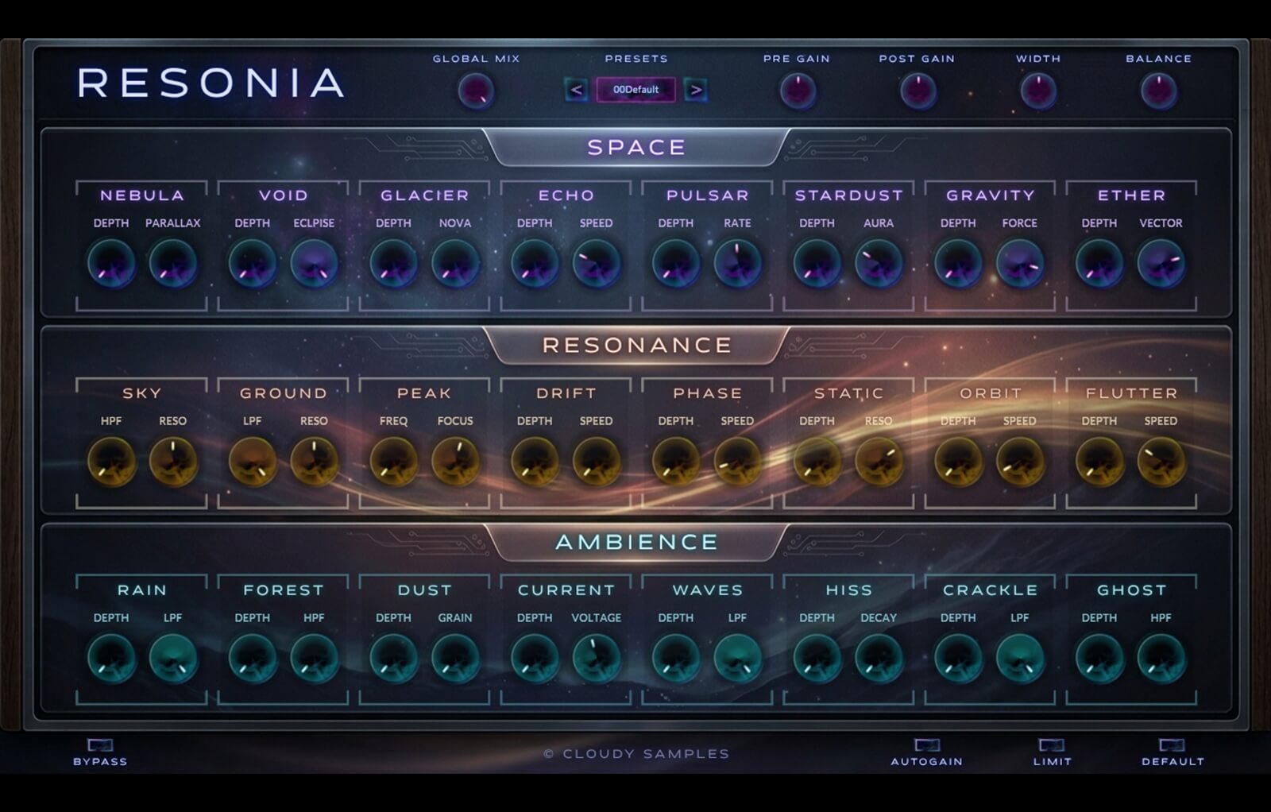The height and width of the screenshot is (812, 1271).
Task: Click the Default reset toggle
Action: 1172,744
